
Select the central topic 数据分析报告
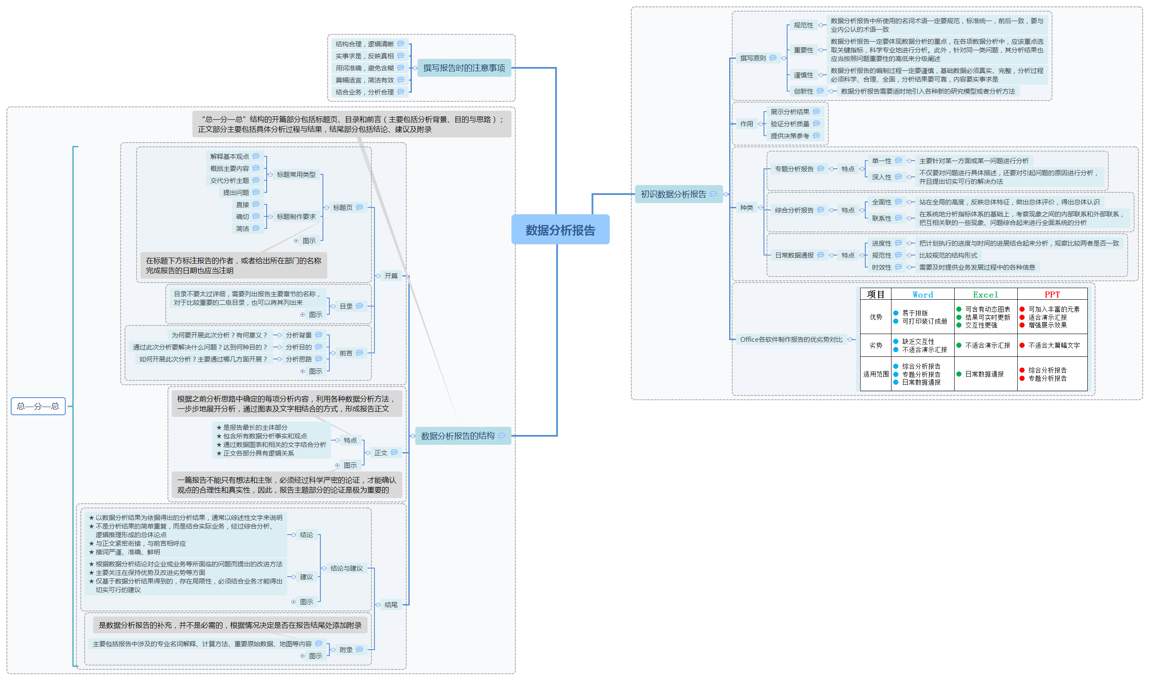560,229
